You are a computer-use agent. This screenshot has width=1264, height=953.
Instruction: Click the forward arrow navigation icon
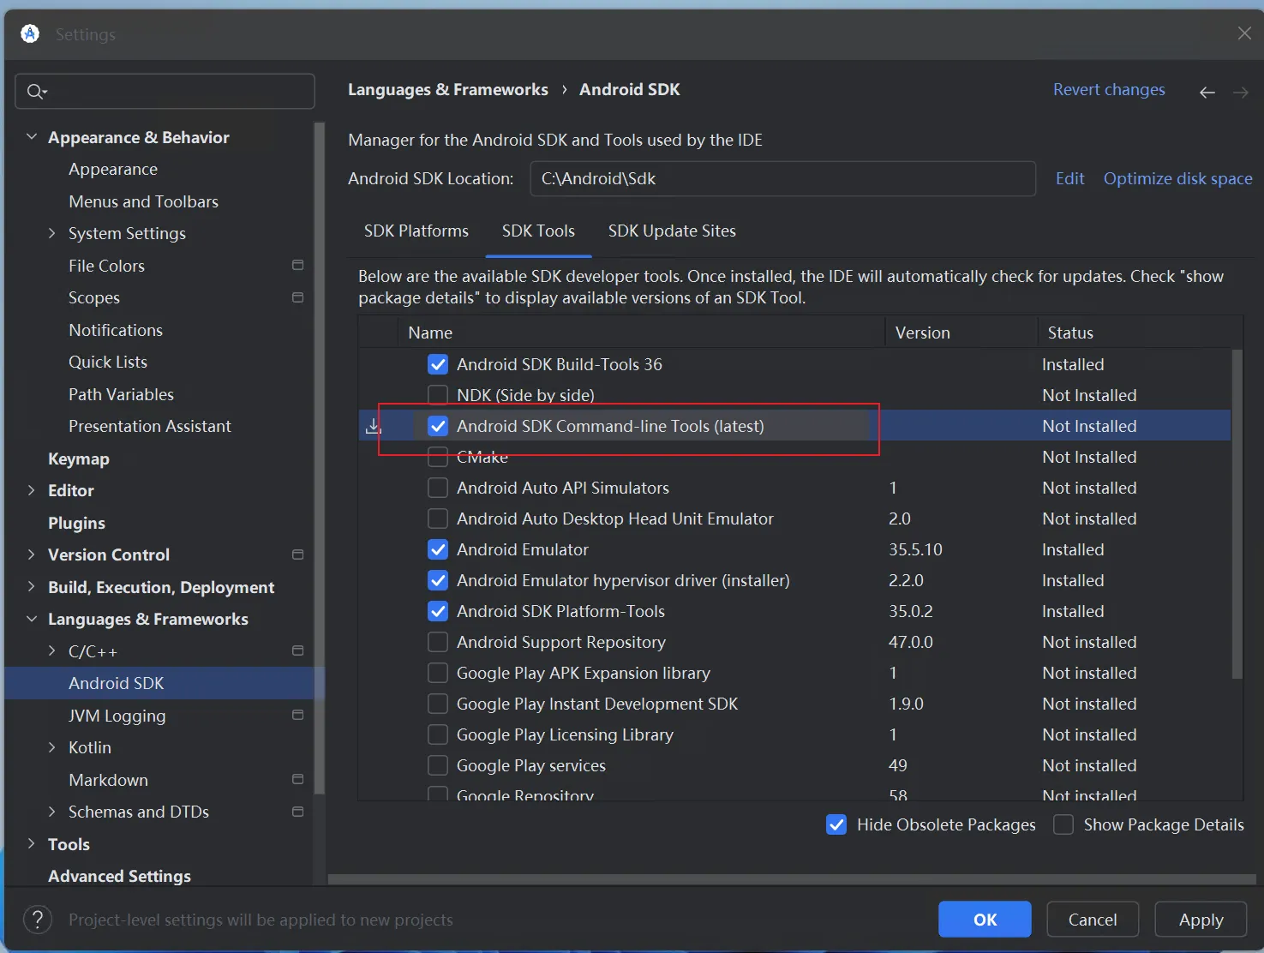click(1241, 92)
